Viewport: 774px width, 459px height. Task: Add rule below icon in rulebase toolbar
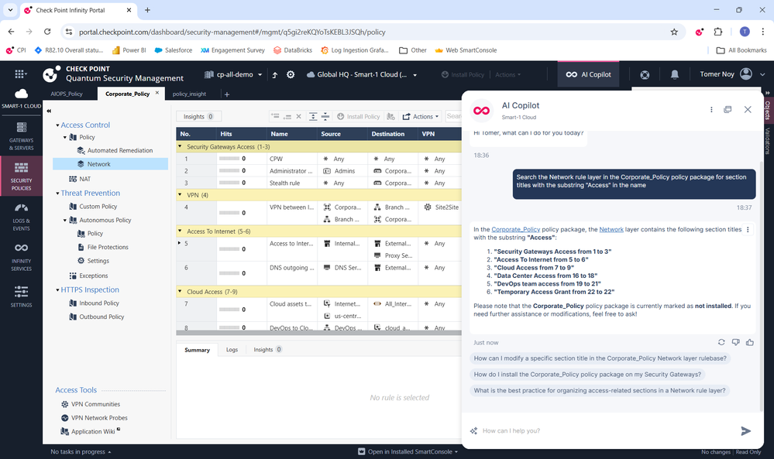pos(287,116)
